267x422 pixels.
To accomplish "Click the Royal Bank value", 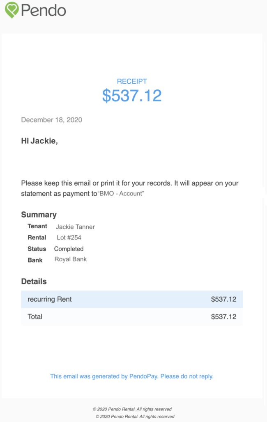I will 71,259.
